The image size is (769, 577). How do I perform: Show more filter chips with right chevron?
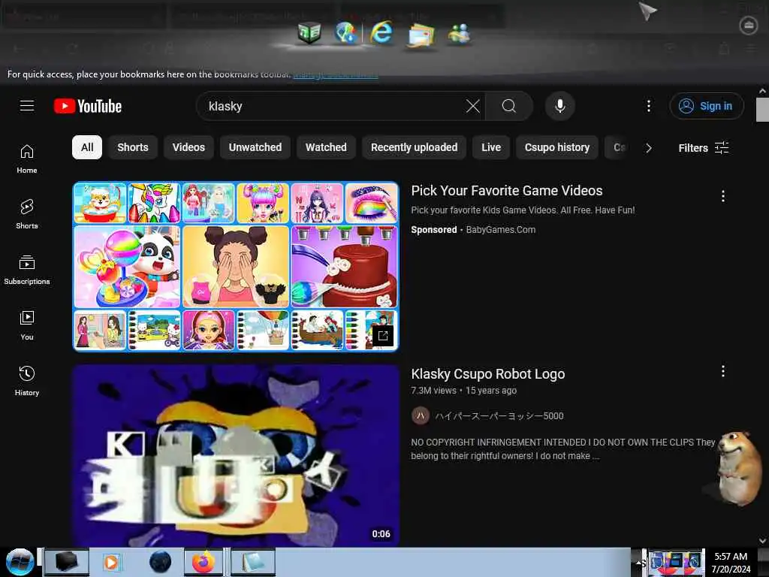pyautogui.click(x=648, y=148)
